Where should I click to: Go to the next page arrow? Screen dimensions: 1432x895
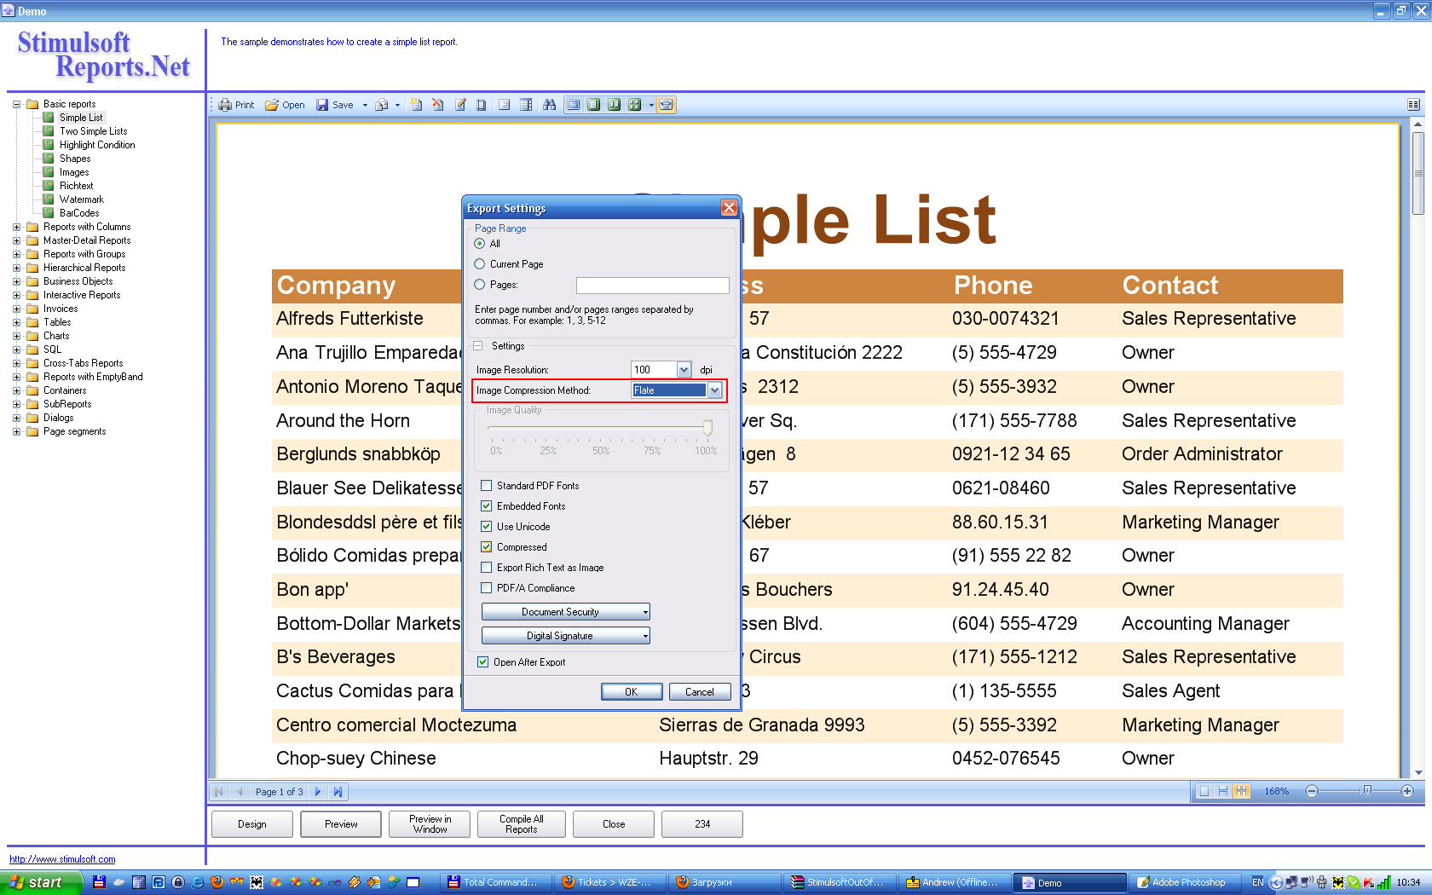coord(318,792)
